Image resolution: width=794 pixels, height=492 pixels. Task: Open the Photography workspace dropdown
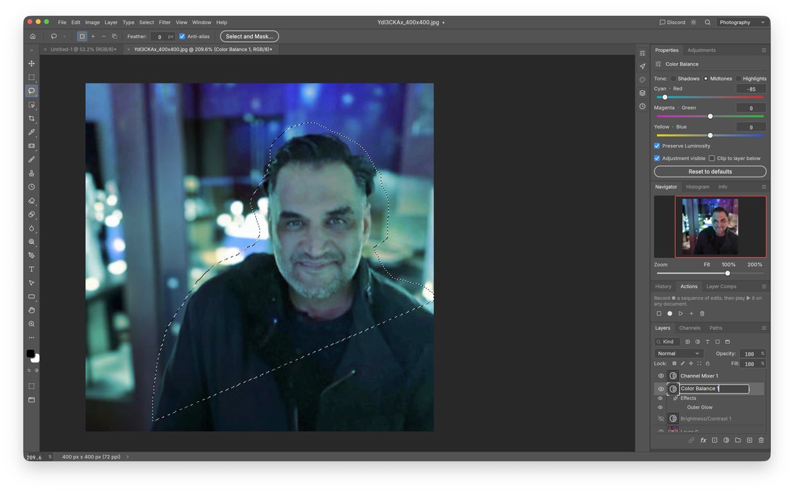click(x=741, y=22)
